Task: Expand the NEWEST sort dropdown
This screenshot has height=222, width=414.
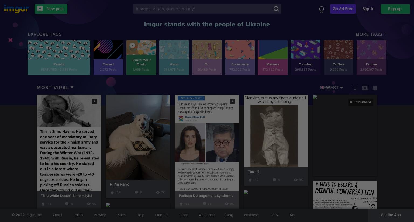Action: pos(331,88)
